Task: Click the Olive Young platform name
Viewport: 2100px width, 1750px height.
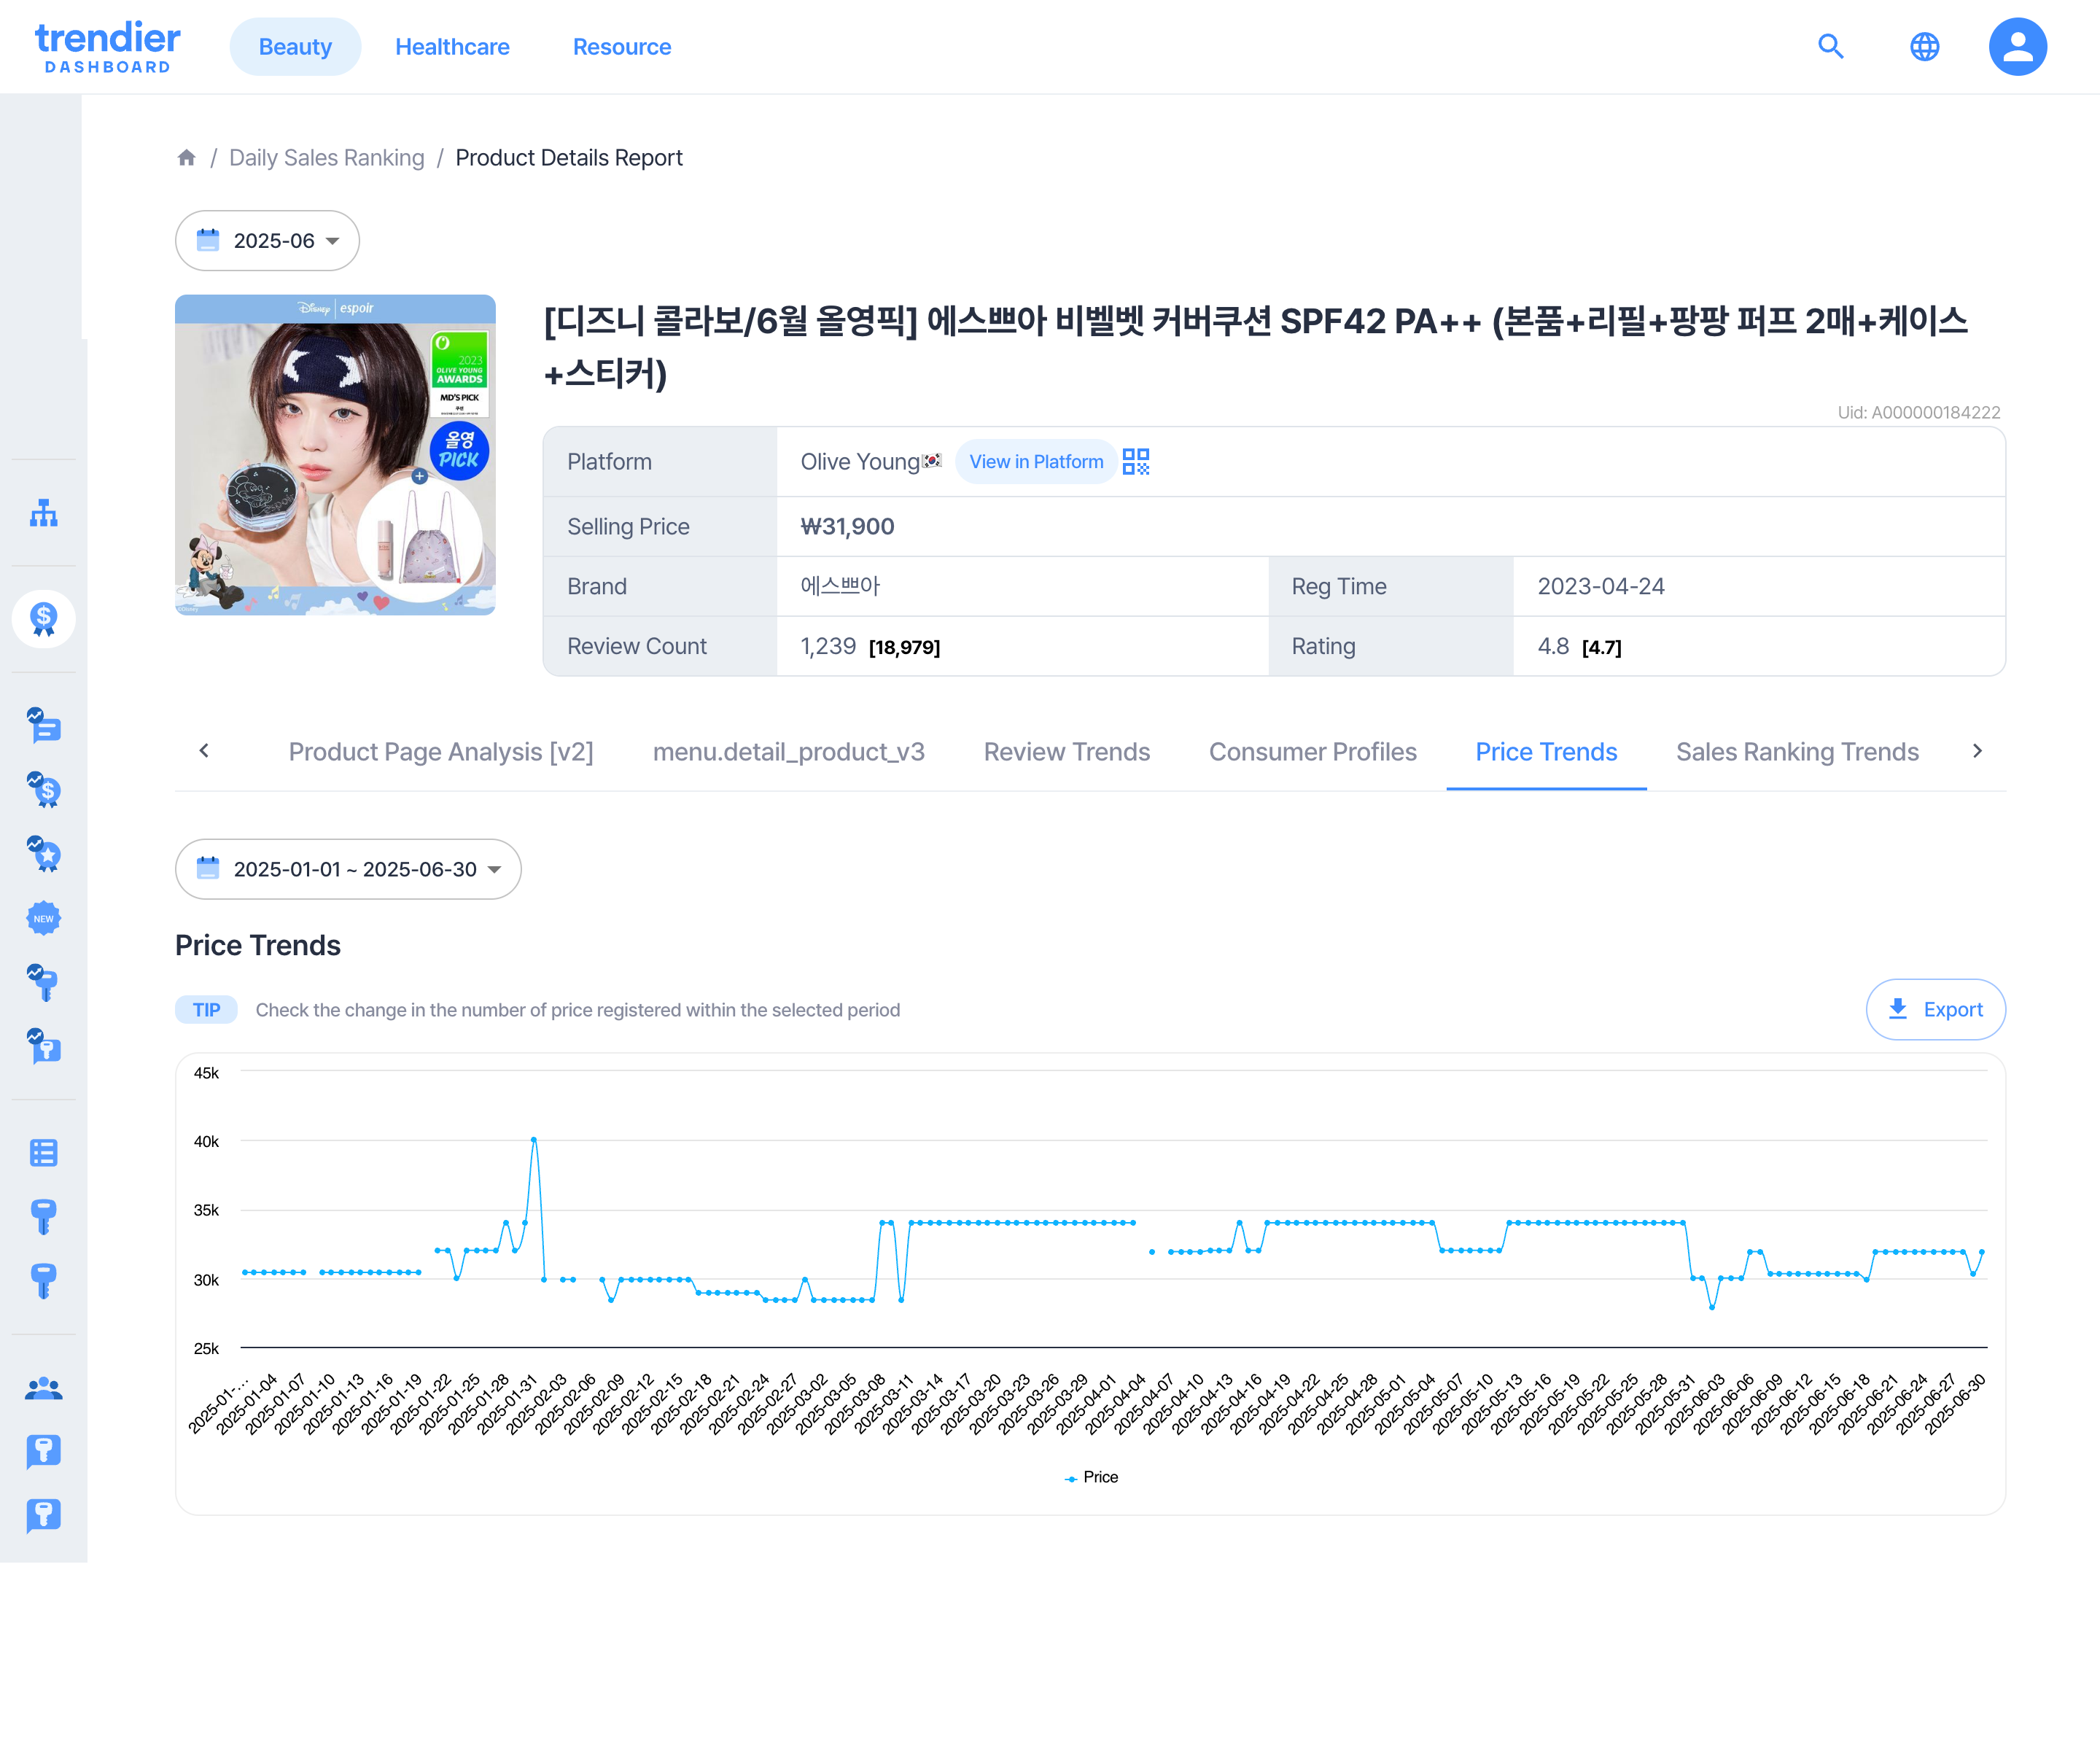Action: tap(859, 461)
